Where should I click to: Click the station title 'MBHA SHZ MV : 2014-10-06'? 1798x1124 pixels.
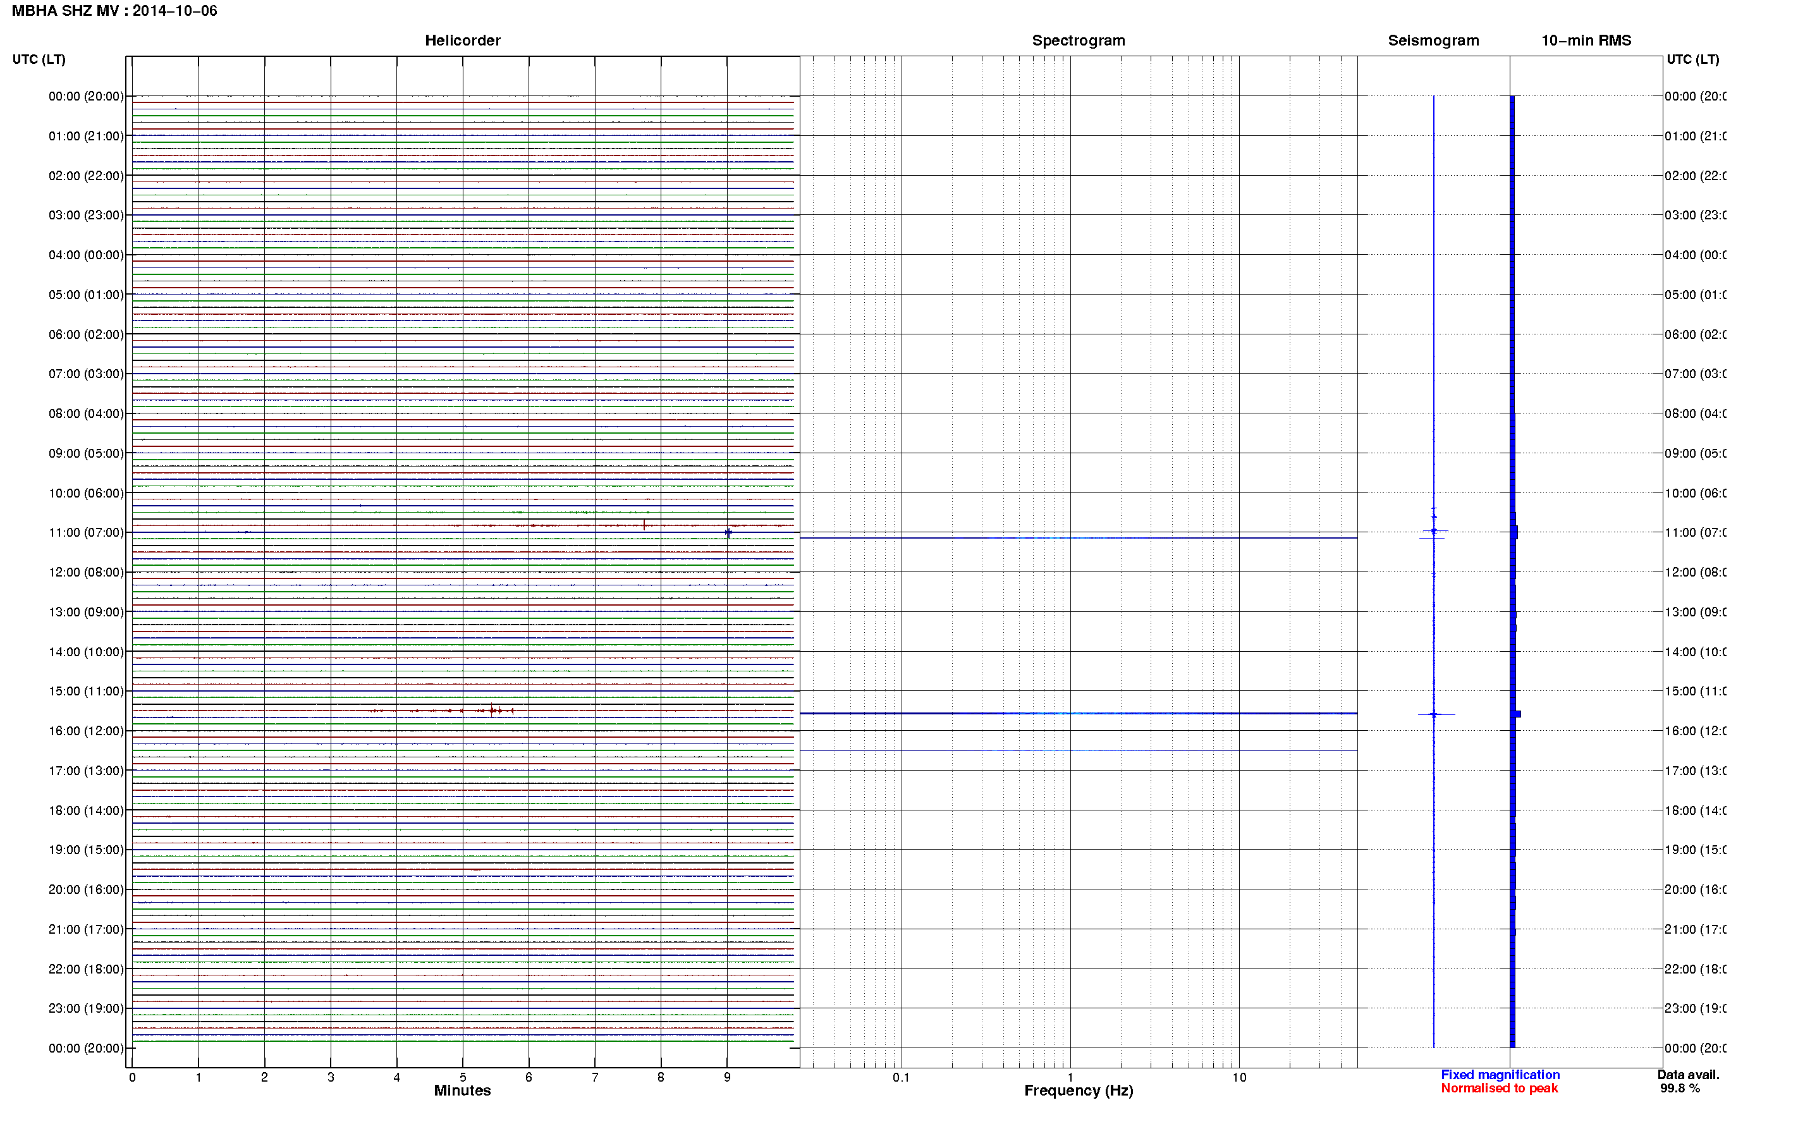(x=114, y=10)
